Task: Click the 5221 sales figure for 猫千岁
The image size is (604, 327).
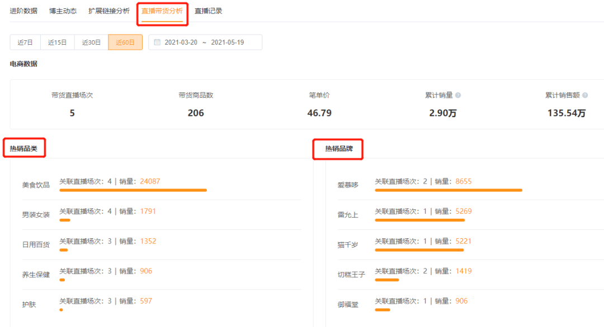Action: [463, 241]
